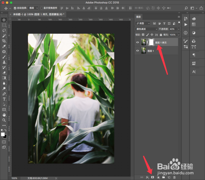Open the Layers panel flyout menu

pyautogui.click(x=179, y=17)
